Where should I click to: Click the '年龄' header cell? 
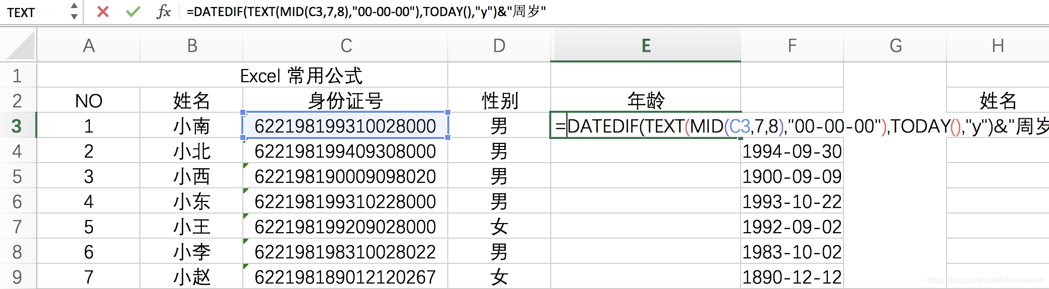point(646,100)
